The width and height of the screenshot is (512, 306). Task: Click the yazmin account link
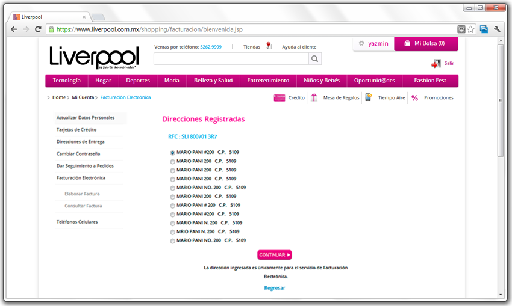(378, 44)
